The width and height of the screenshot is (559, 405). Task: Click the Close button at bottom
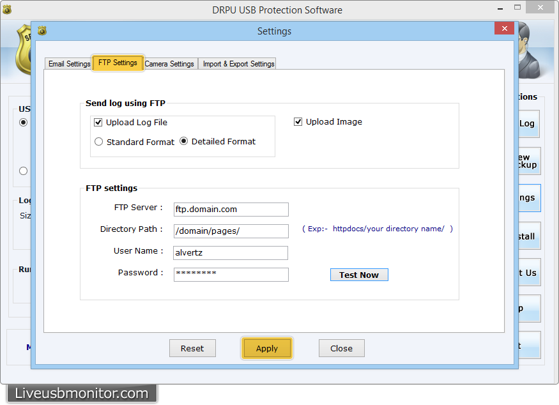click(342, 348)
